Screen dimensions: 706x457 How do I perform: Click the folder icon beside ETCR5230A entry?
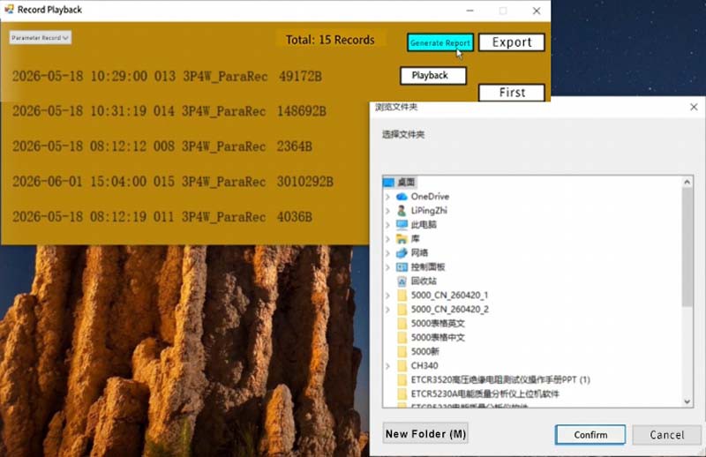click(402, 393)
